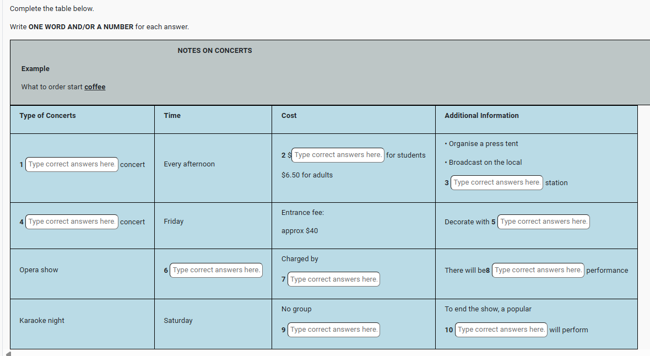This screenshot has height=356, width=650.
Task: Click the 'Opera show' cell text
Action: click(x=39, y=270)
